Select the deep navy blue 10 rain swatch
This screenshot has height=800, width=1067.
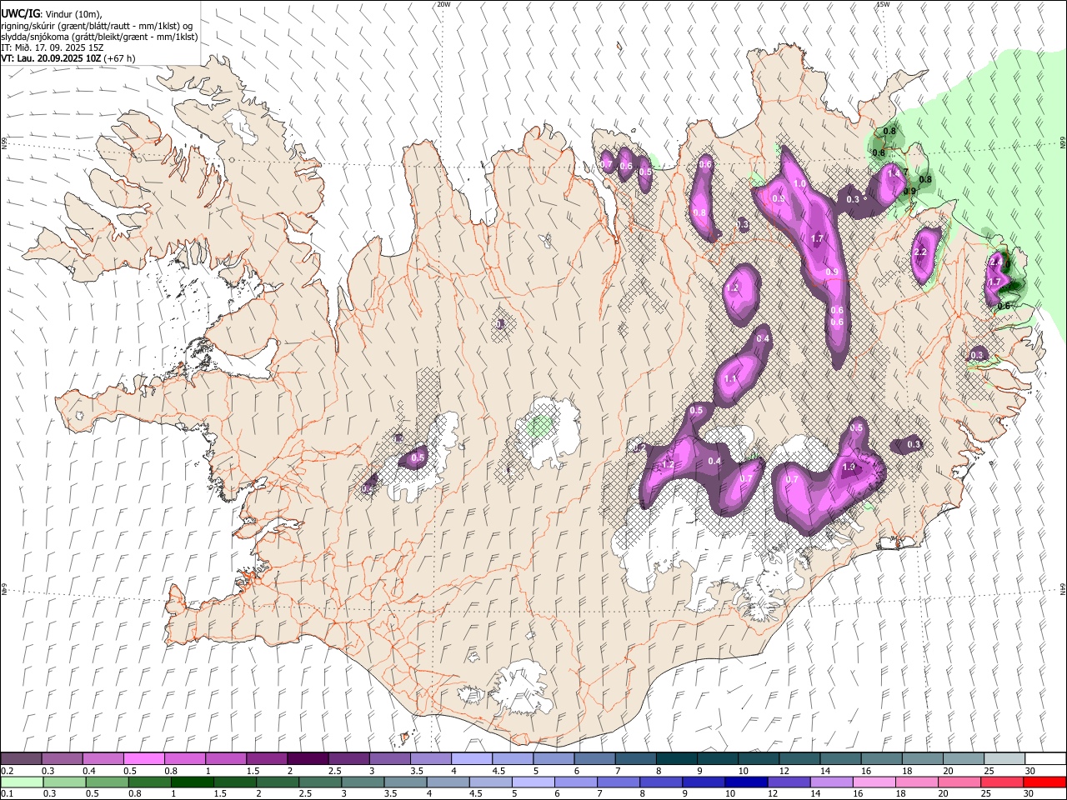[746, 782]
